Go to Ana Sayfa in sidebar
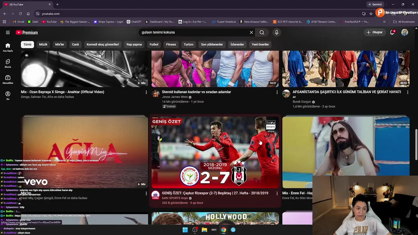Viewport: 418px width, 235px height. [x=8, y=47]
